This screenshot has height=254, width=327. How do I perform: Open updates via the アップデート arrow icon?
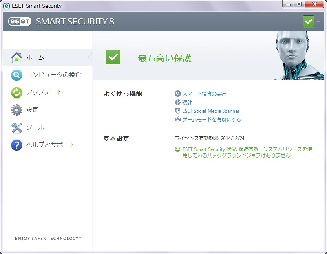click(x=16, y=92)
